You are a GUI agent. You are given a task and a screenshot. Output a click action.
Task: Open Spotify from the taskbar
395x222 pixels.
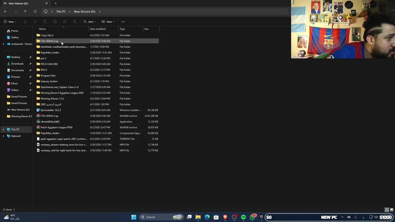pyautogui.click(x=243, y=217)
